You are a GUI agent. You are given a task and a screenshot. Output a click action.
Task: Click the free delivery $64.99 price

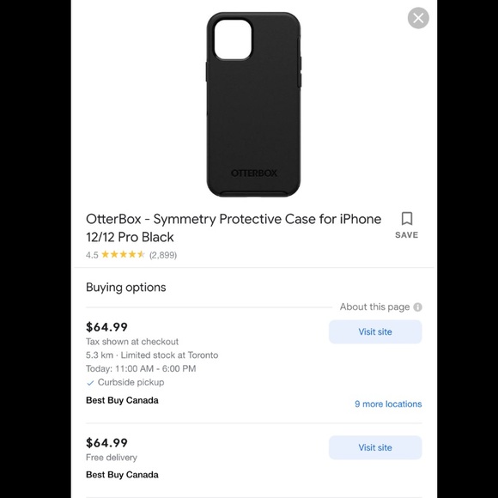tap(106, 443)
